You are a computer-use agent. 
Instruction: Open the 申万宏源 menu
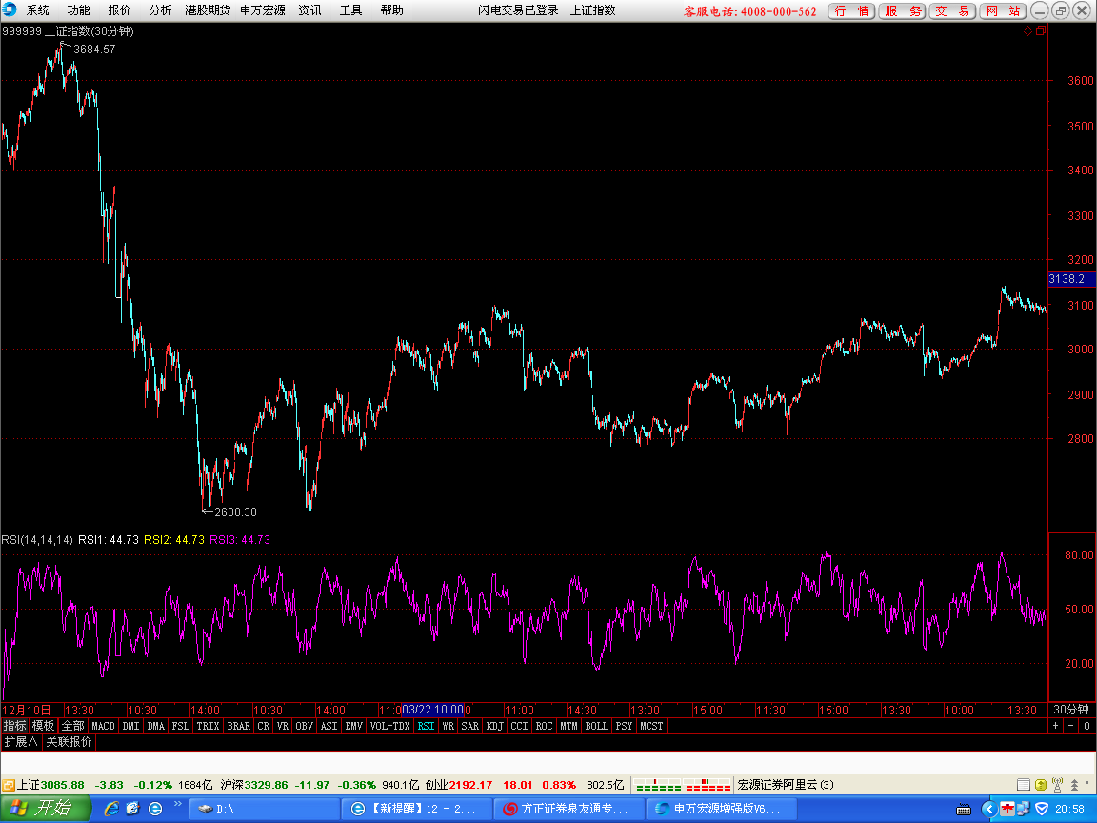[x=263, y=10]
